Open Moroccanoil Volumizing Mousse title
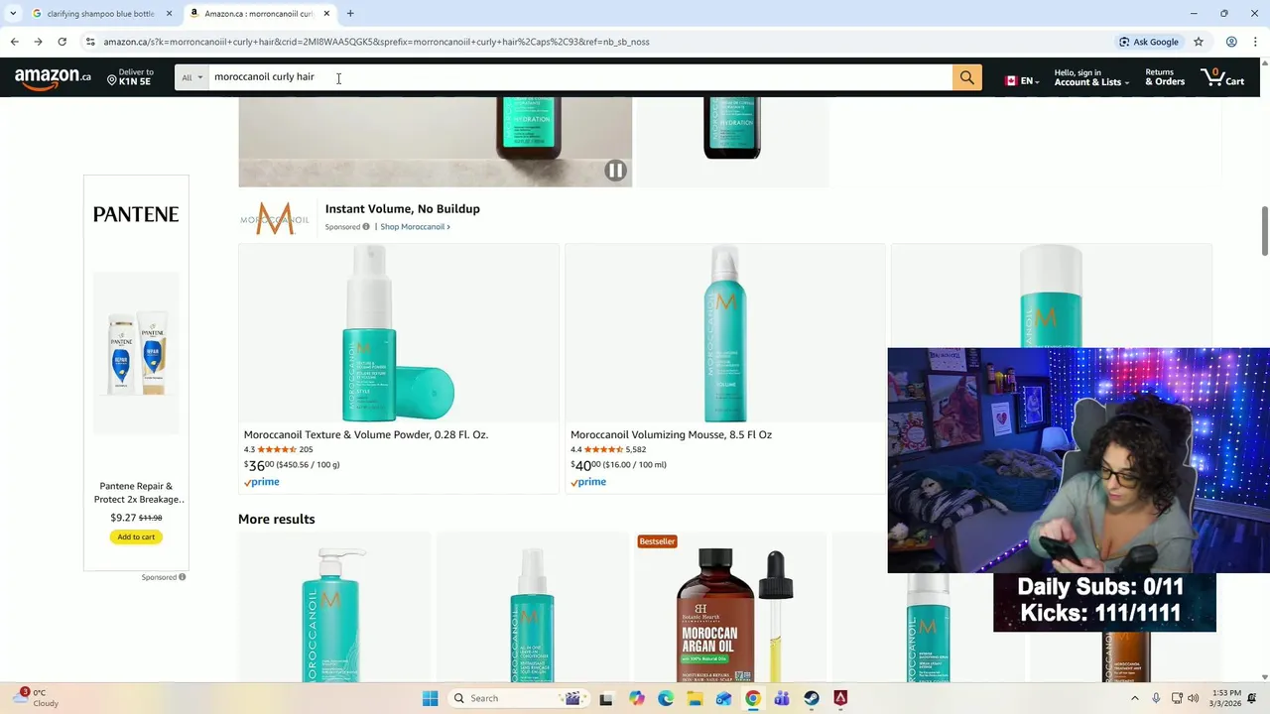1270x714 pixels. (x=671, y=434)
